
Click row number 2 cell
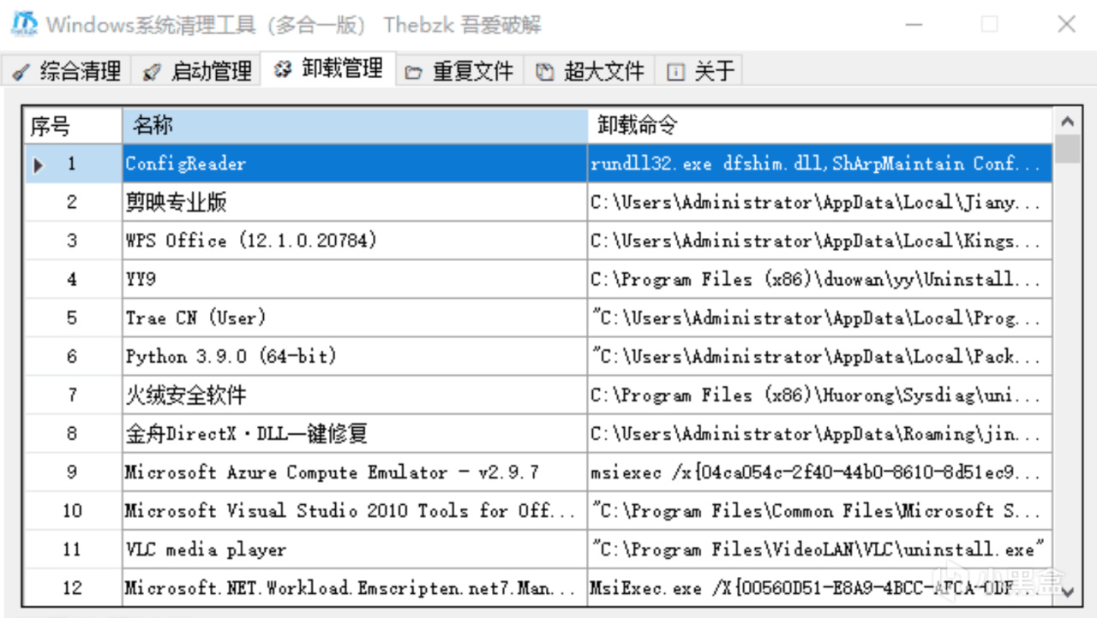click(x=74, y=202)
